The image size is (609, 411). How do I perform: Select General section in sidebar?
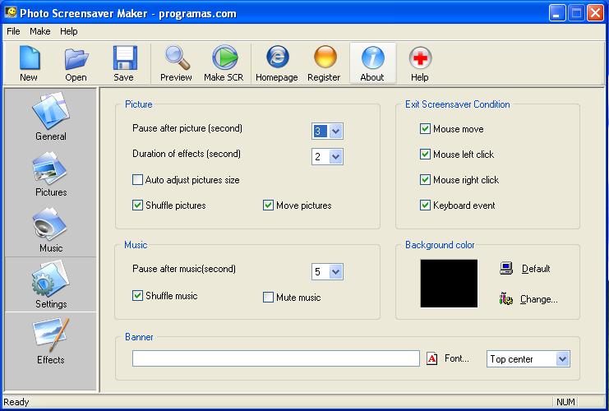pos(50,116)
